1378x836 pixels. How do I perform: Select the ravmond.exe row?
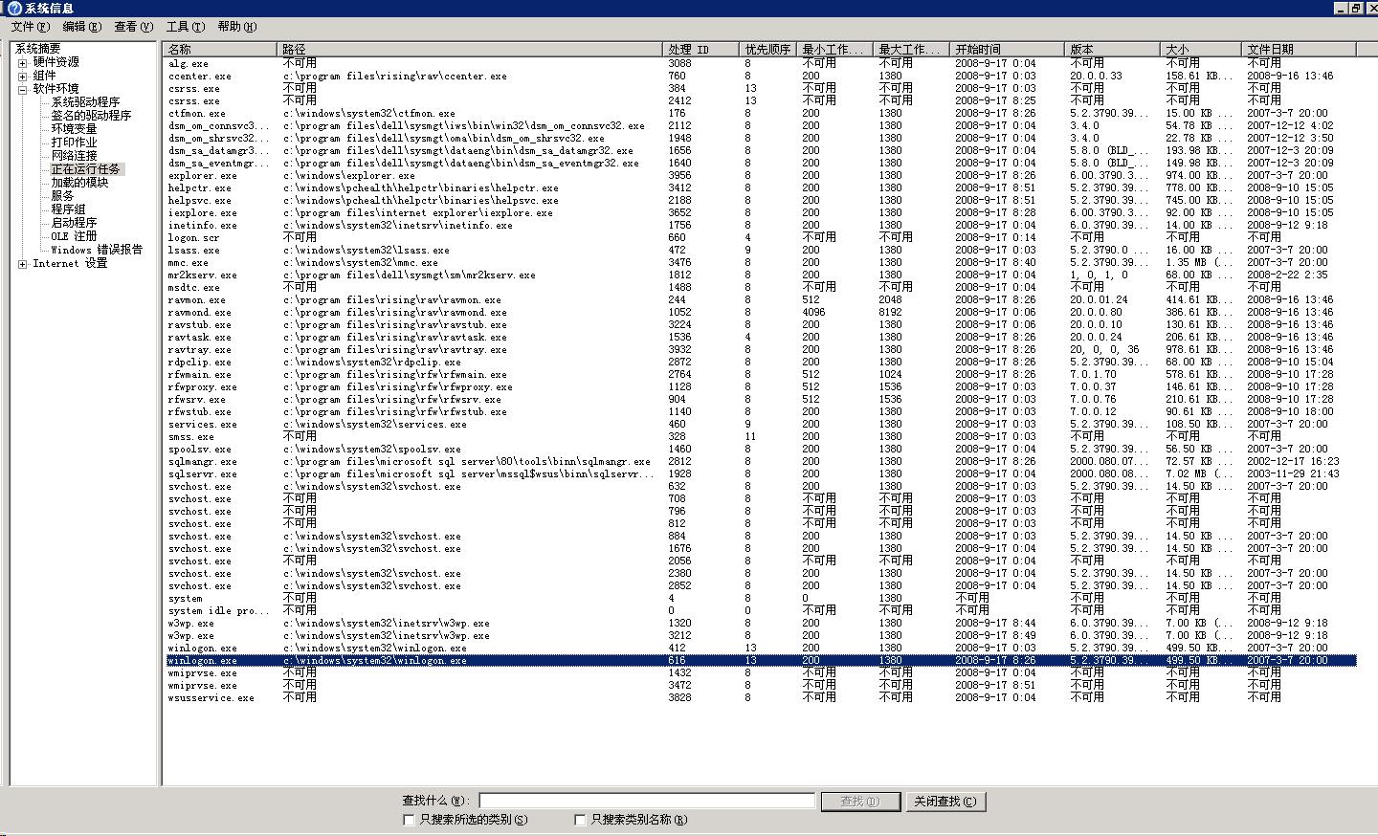(x=761, y=313)
